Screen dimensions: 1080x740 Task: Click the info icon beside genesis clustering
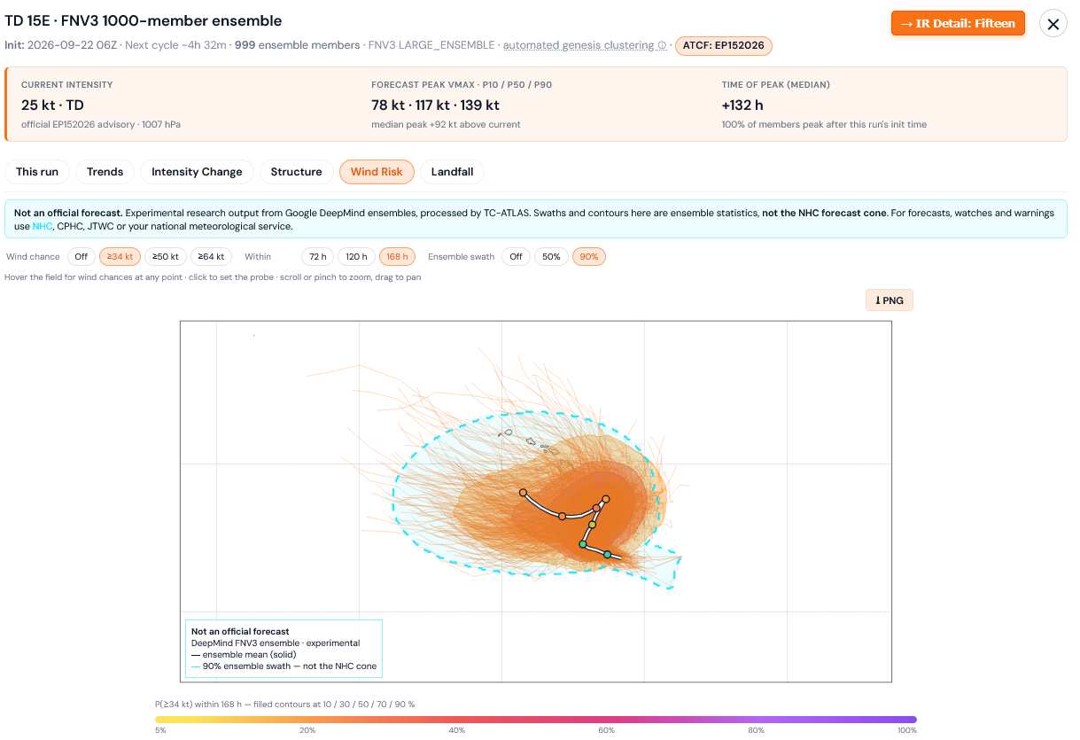[662, 45]
